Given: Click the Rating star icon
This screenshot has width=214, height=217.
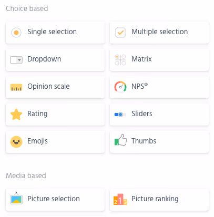Looking at the screenshot, I should [x=16, y=115].
